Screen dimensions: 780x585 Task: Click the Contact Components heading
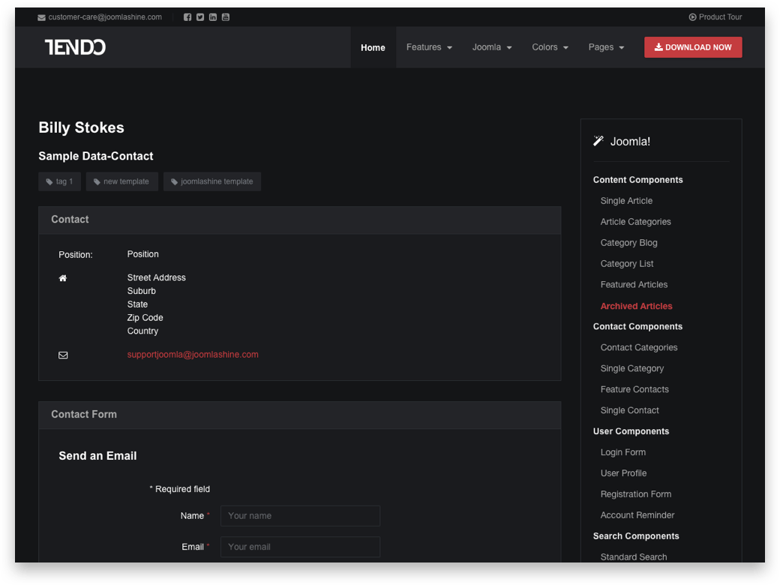637,327
